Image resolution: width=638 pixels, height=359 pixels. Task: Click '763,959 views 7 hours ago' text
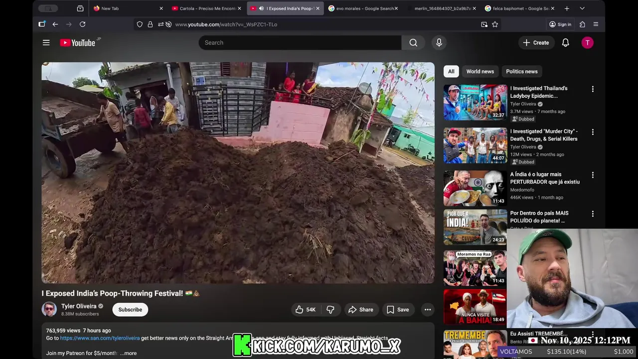[79, 331]
